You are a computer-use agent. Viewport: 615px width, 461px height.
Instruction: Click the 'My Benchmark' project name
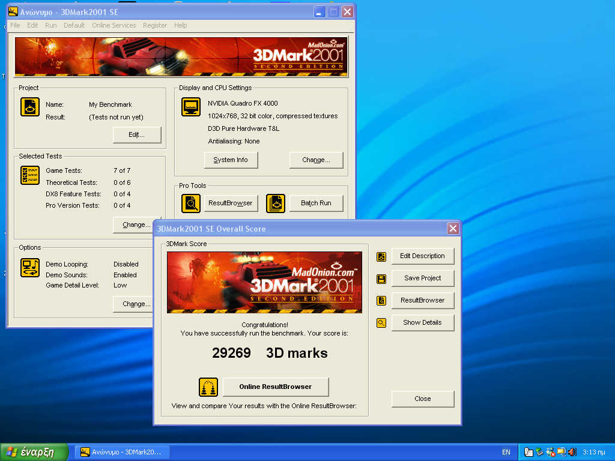click(111, 104)
